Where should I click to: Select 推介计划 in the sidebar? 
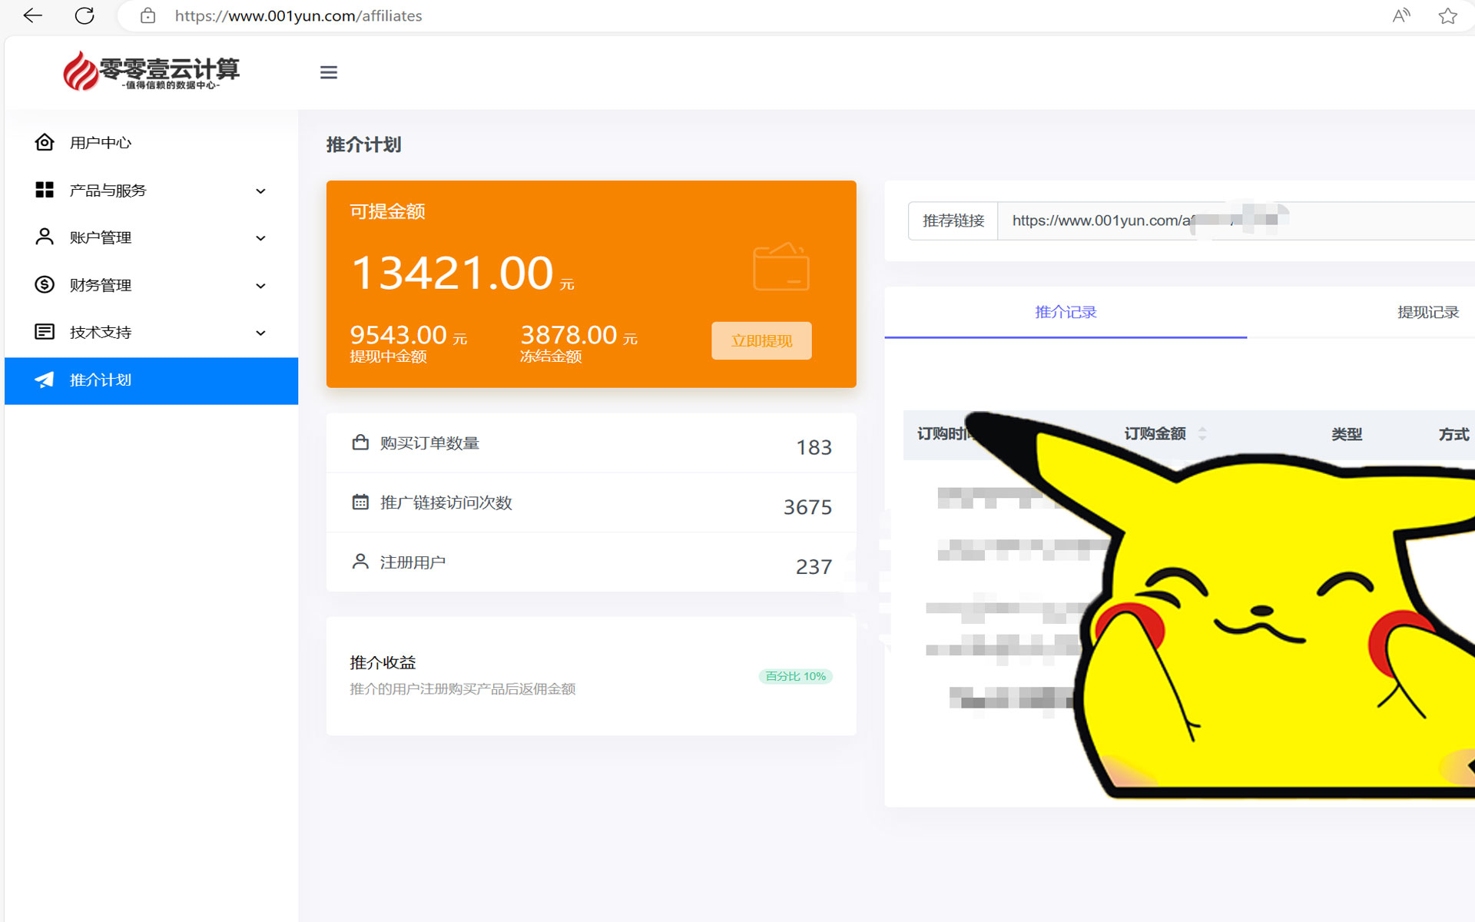151,380
